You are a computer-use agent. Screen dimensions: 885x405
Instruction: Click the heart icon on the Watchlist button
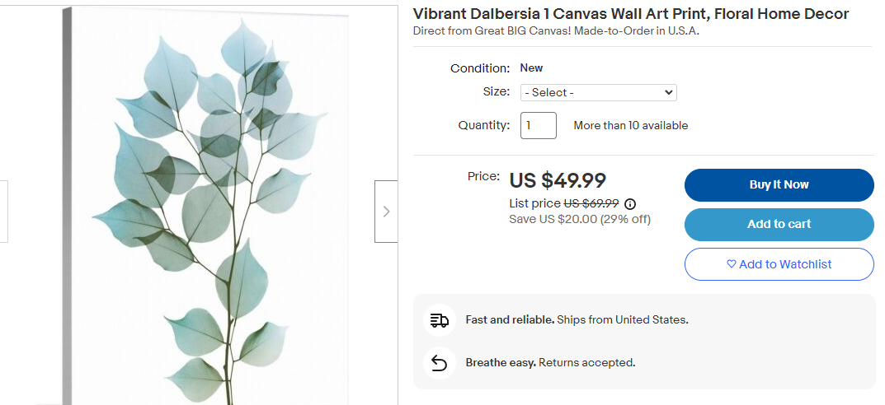pos(731,264)
